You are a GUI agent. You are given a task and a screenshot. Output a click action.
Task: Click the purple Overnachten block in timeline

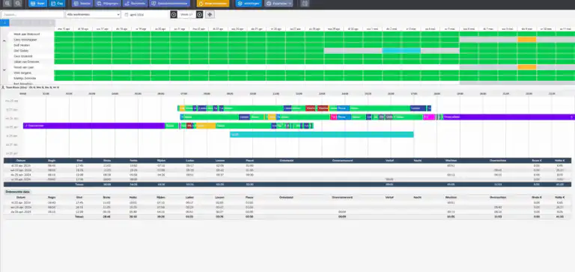click(x=94, y=126)
